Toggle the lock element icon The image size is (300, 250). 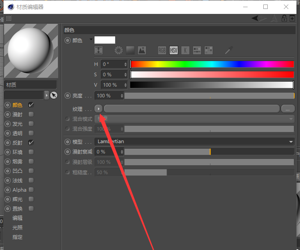pos(284,18)
